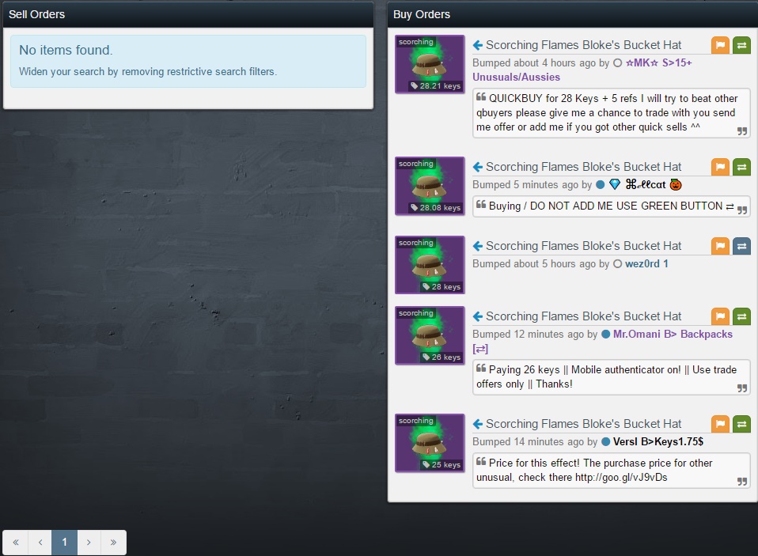Jump to last page with double-right arrow
758x556 pixels.
pyautogui.click(x=113, y=543)
